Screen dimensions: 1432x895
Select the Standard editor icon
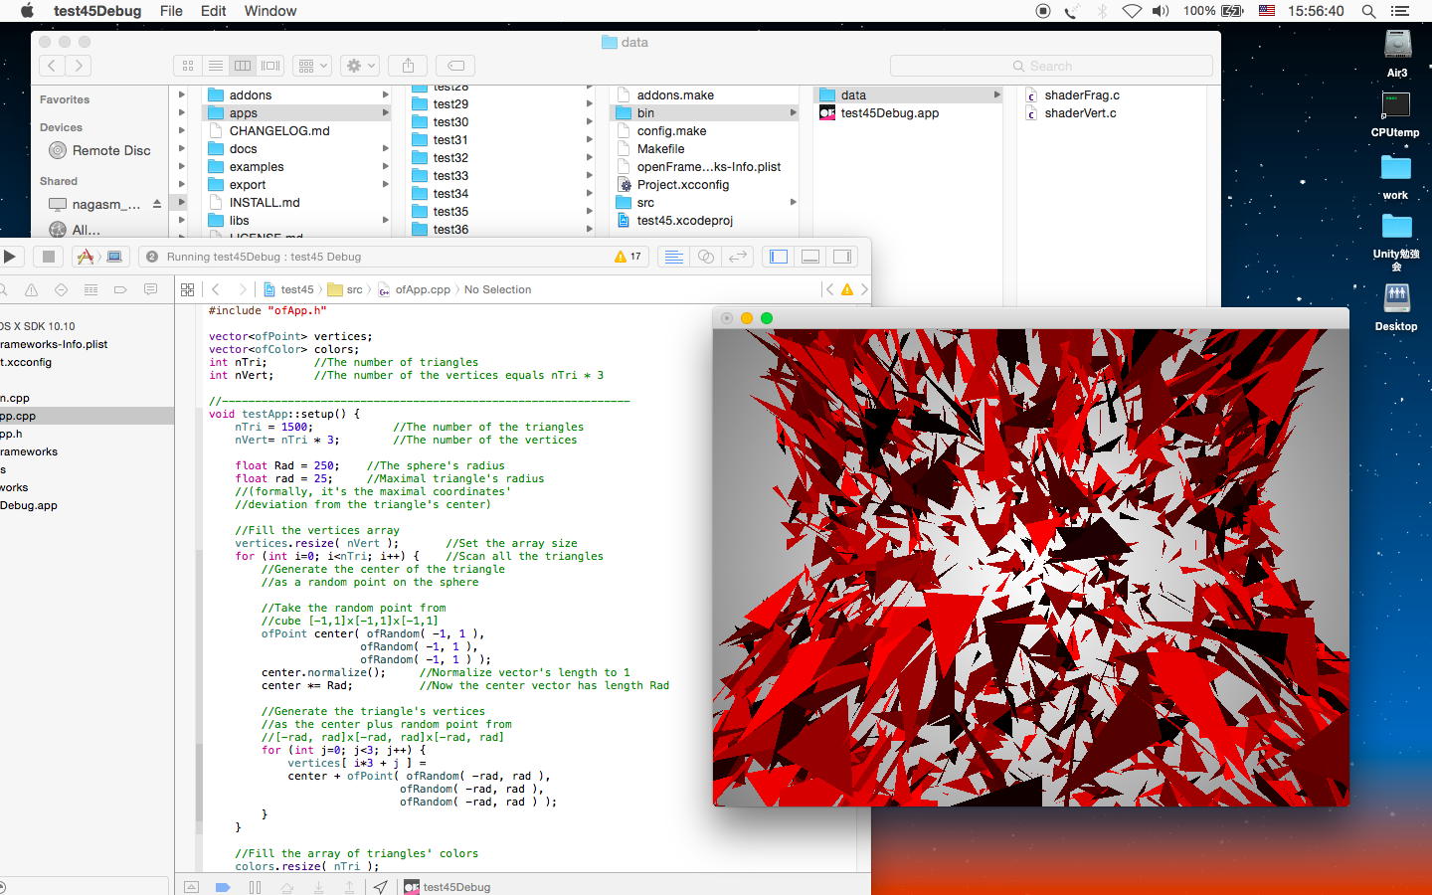point(673,257)
